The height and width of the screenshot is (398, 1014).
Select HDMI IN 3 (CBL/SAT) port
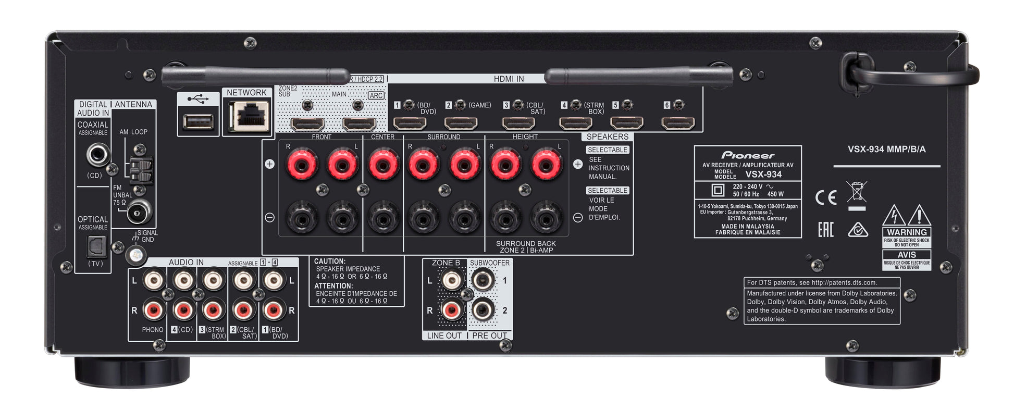pos(518,123)
